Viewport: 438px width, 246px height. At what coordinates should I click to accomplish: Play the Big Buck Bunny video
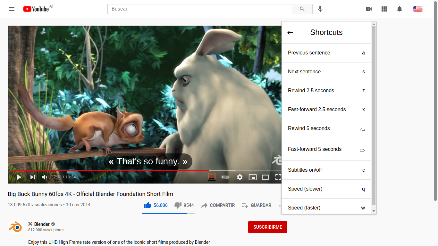[x=19, y=177]
